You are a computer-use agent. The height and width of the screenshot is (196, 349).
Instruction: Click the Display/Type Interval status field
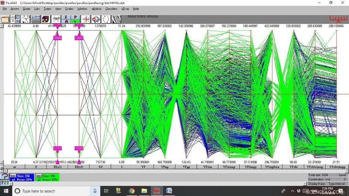[328, 184]
